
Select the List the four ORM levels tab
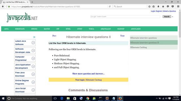16,2
